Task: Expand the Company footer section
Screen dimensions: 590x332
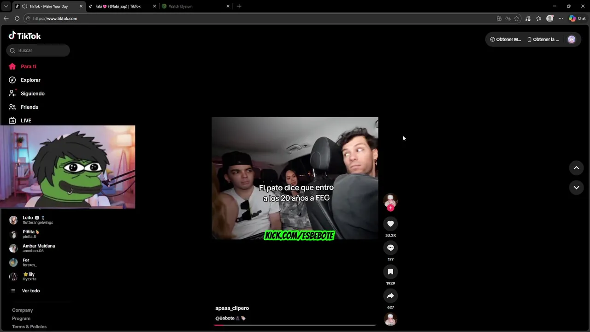Action: pos(22,310)
